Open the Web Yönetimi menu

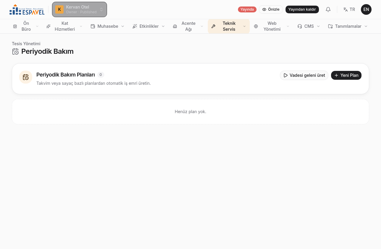pos(272,26)
